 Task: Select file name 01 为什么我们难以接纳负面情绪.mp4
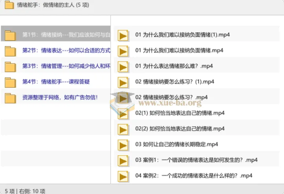pos(179,51)
